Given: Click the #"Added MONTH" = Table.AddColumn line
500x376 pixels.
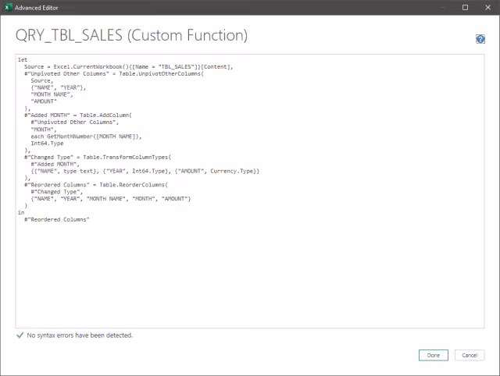Looking at the screenshot, I should click(x=78, y=115).
